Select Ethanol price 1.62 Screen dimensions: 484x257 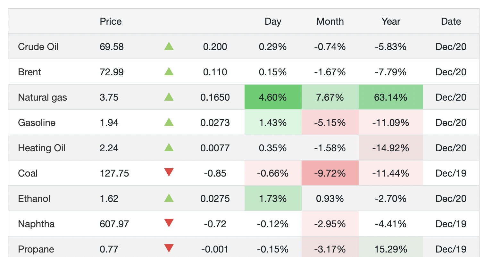click(109, 199)
